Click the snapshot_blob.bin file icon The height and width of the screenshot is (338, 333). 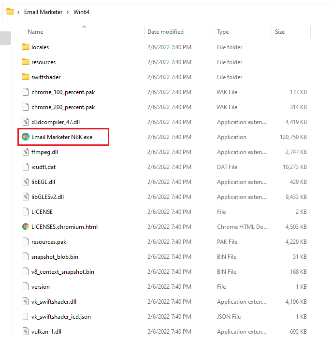26,256
